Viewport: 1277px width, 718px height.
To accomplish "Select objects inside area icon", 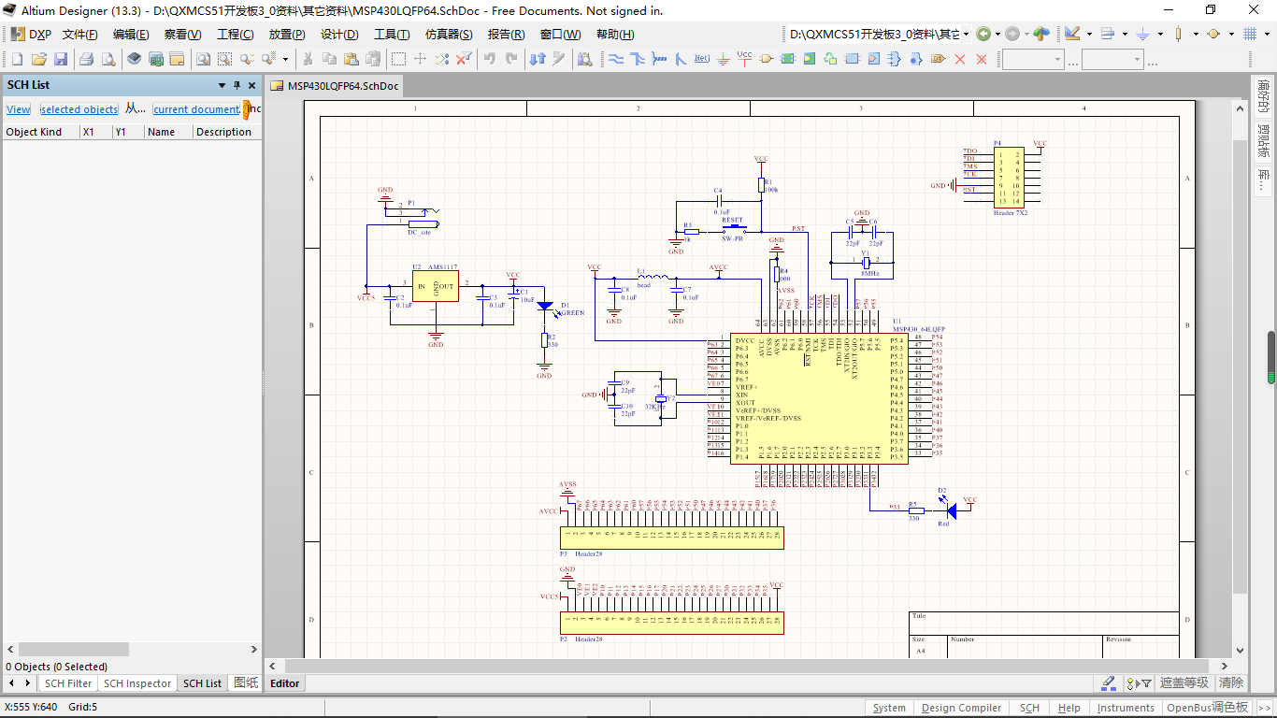I will (398, 59).
